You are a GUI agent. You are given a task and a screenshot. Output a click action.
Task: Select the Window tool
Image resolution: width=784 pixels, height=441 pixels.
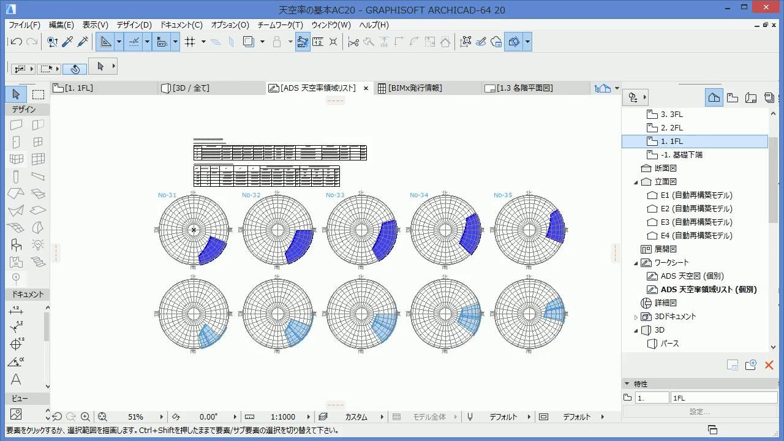coord(38,142)
